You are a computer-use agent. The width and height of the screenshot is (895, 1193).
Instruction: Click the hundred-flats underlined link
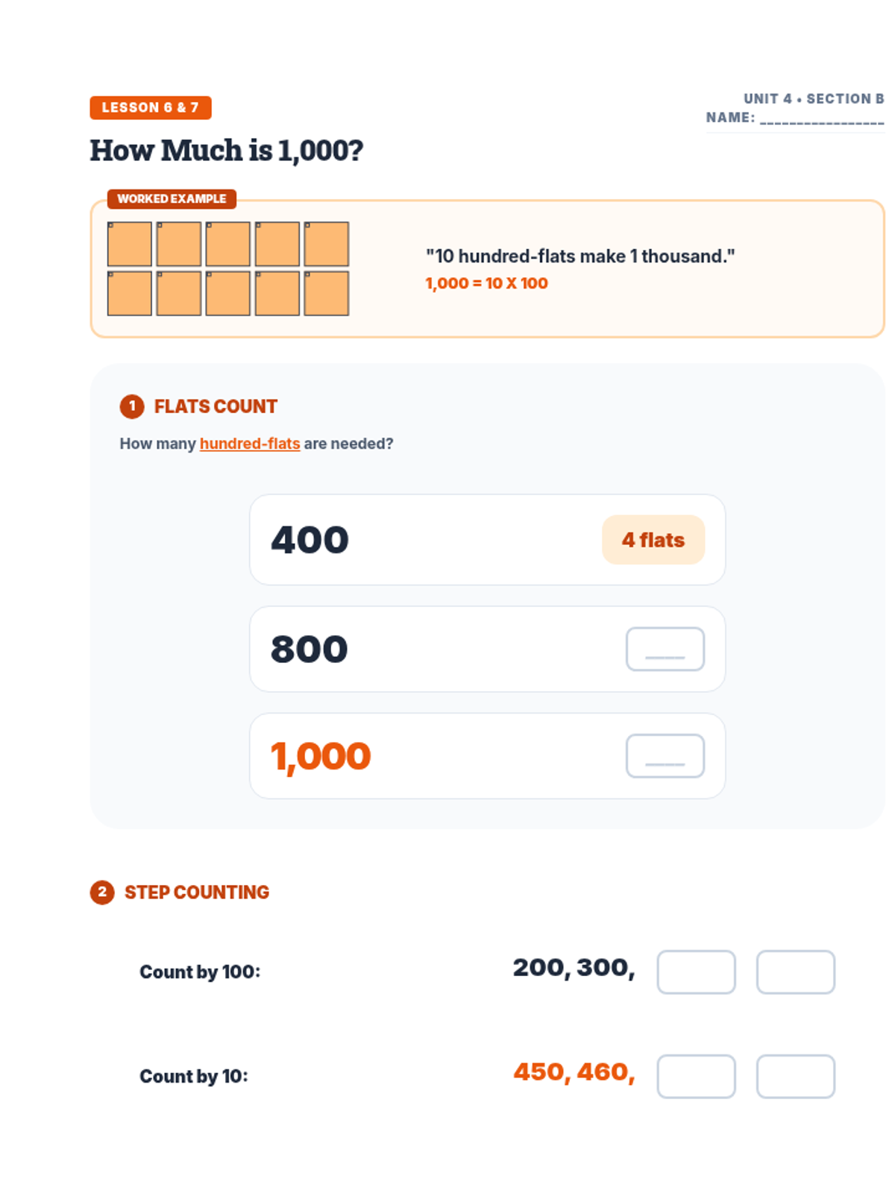[249, 444]
